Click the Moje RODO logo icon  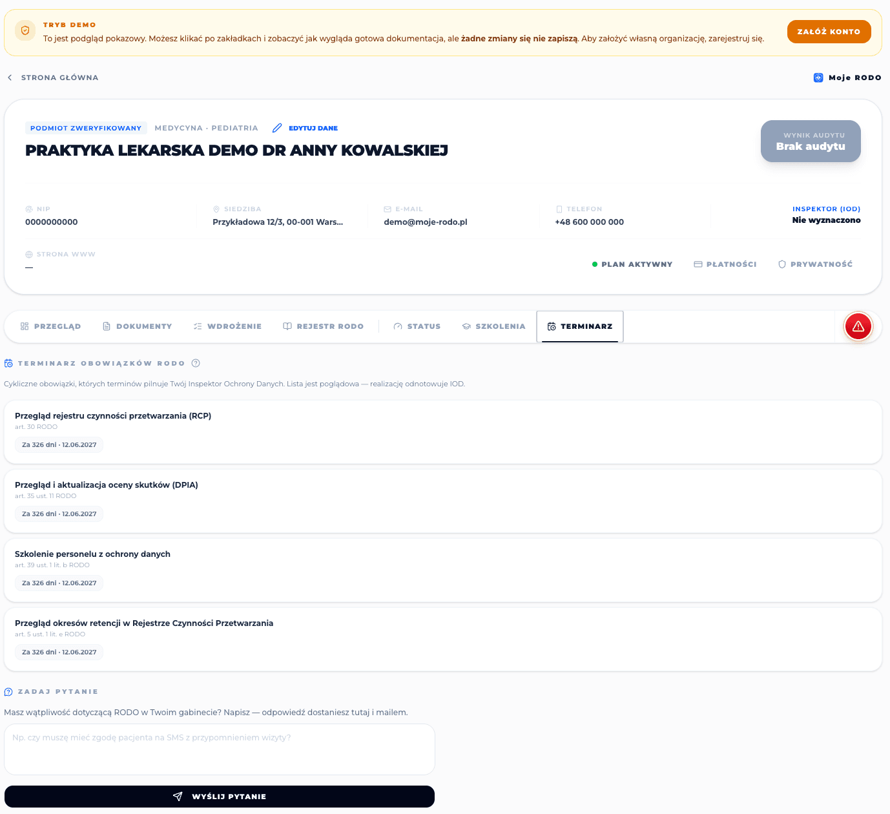tap(818, 78)
